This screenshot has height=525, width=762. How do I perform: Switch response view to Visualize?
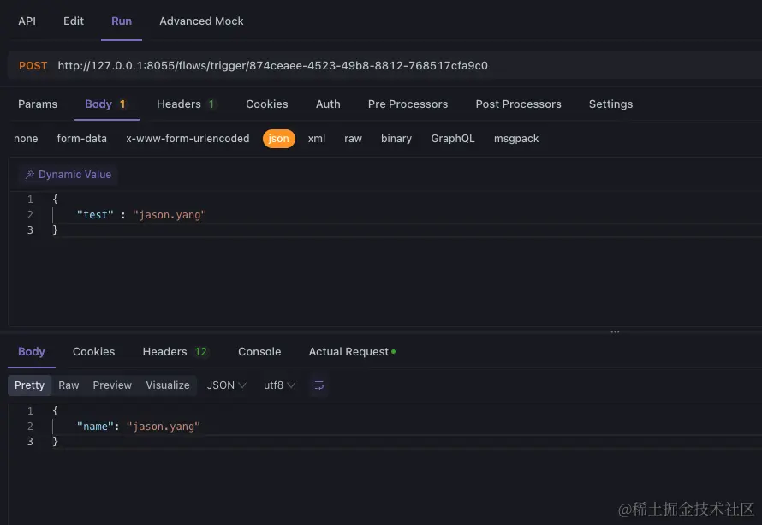(168, 385)
